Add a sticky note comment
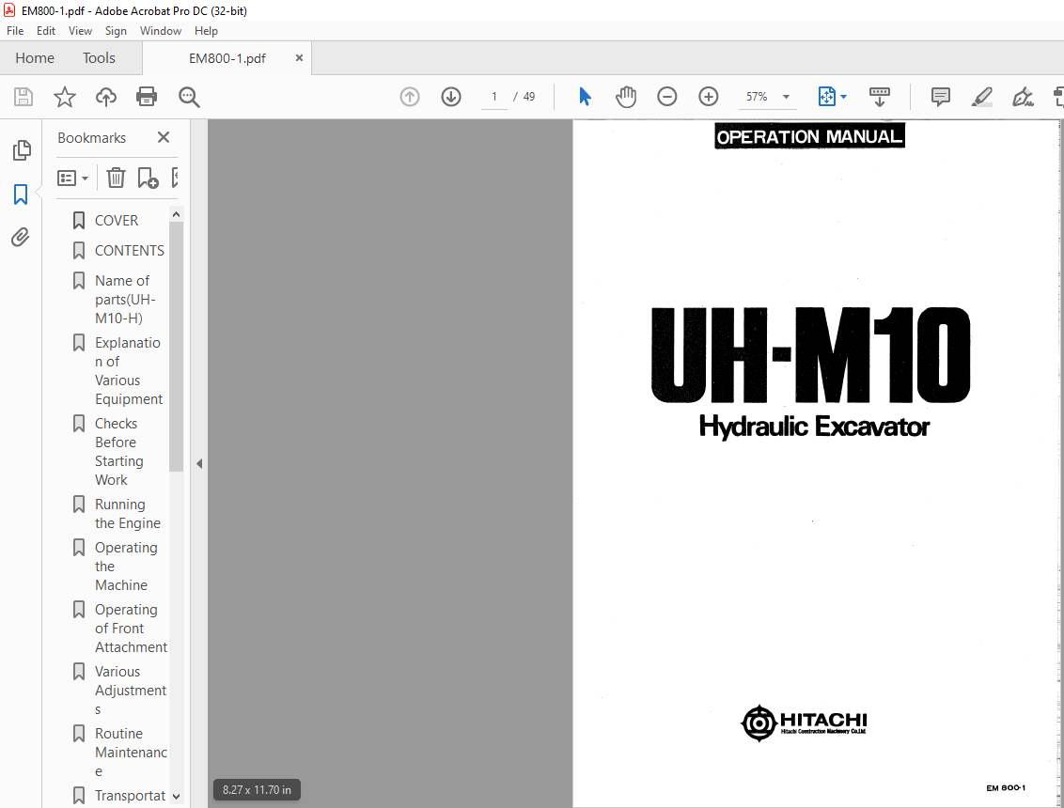The image size is (1064, 808). [x=941, y=97]
